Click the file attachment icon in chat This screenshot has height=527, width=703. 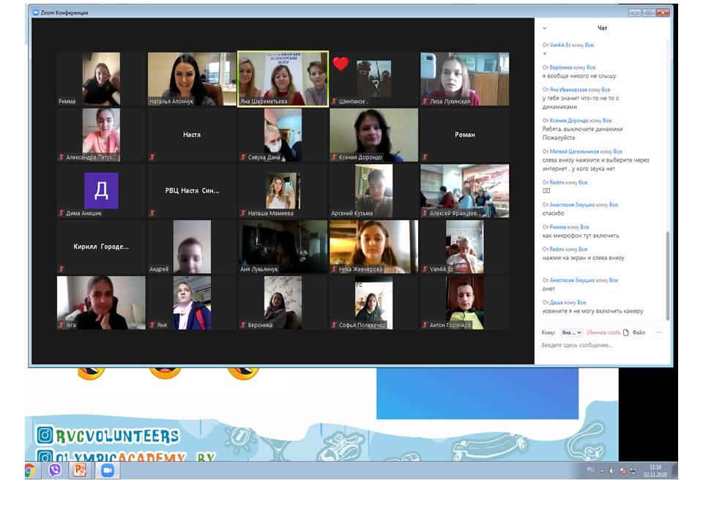(626, 332)
